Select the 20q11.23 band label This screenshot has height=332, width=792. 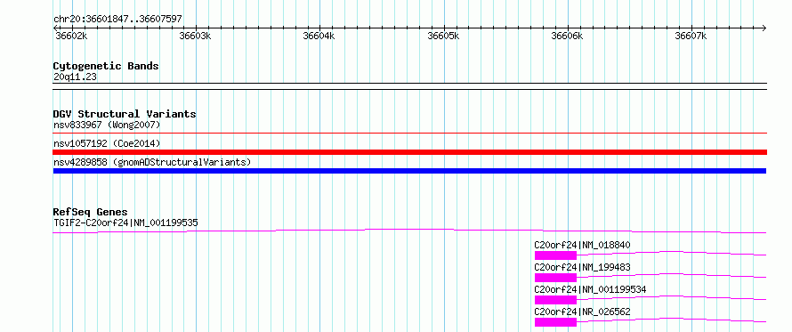tap(75, 77)
